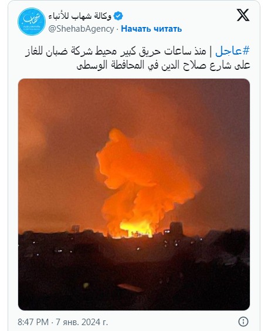
Task: Open the account name وكالة شهاب للأنباء
Action: (x=80, y=16)
